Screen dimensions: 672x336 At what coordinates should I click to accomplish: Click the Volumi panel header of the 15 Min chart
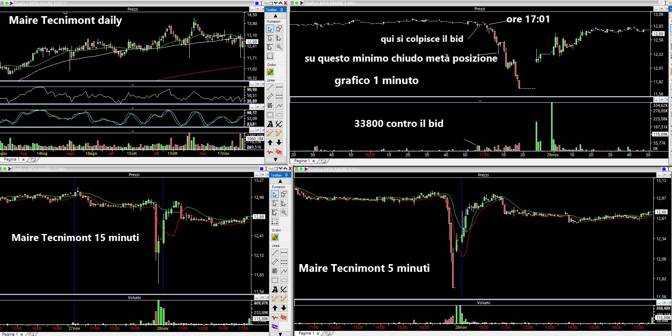(134, 297)
